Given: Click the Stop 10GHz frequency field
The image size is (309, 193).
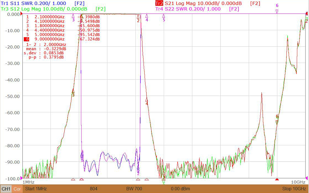Looking at the screenshot, I should tap(294, 189).
